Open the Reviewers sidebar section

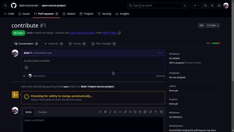[x=174, y=54]
